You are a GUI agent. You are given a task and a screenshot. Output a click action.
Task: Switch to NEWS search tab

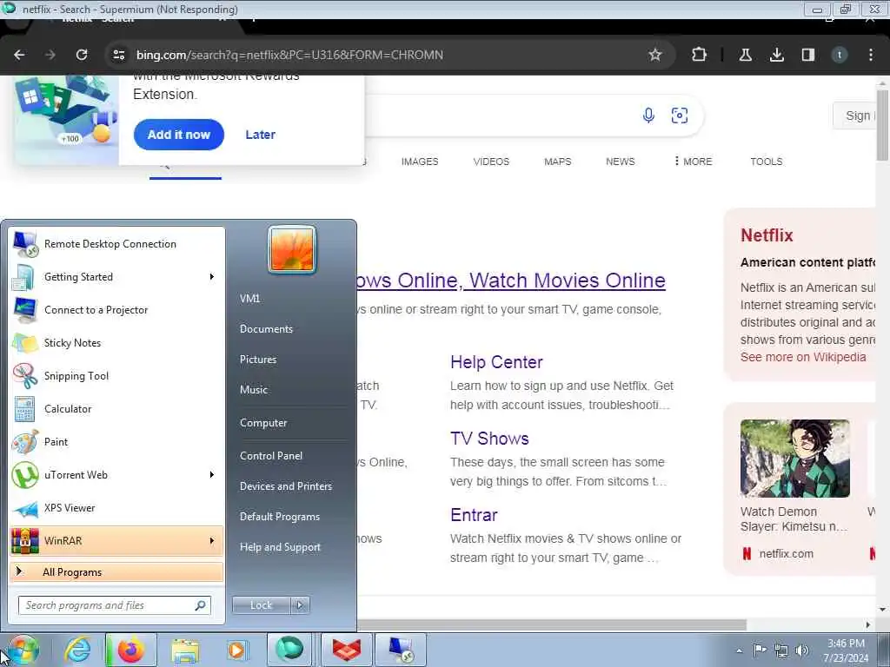pyautogui.click(x=620, y=162)
